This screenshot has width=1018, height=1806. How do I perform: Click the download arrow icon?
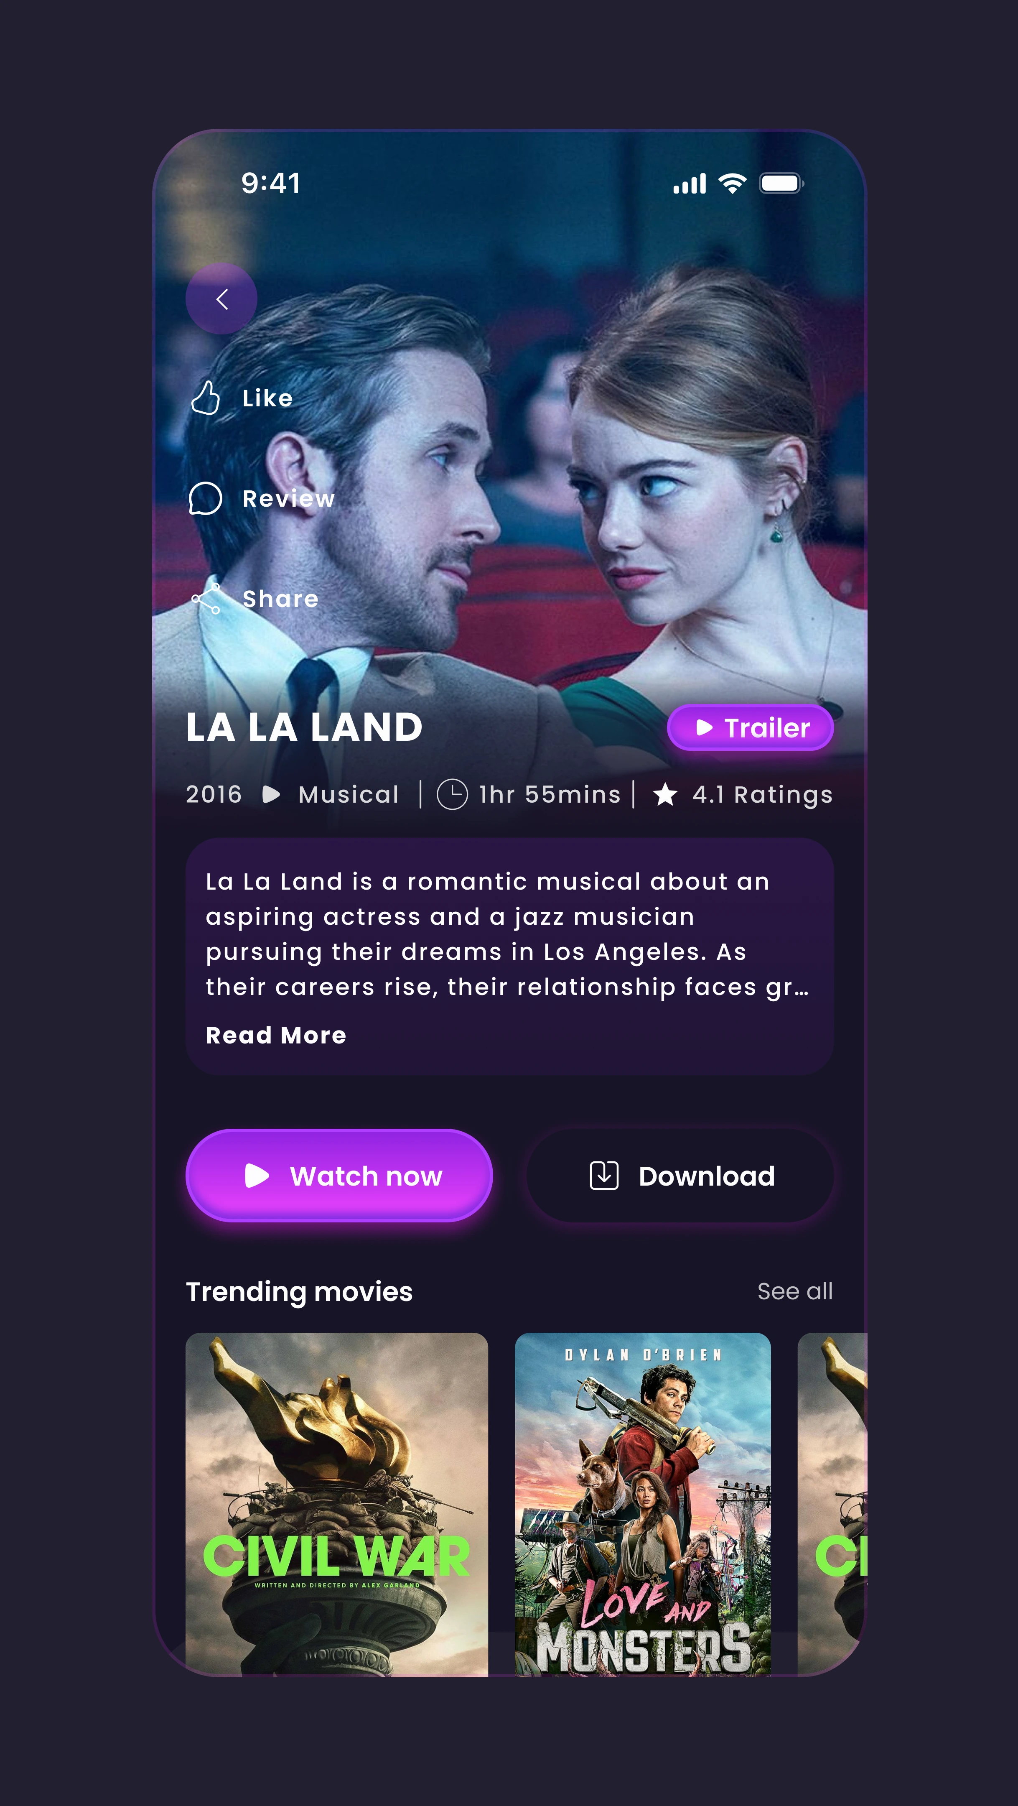(604, 1176)
